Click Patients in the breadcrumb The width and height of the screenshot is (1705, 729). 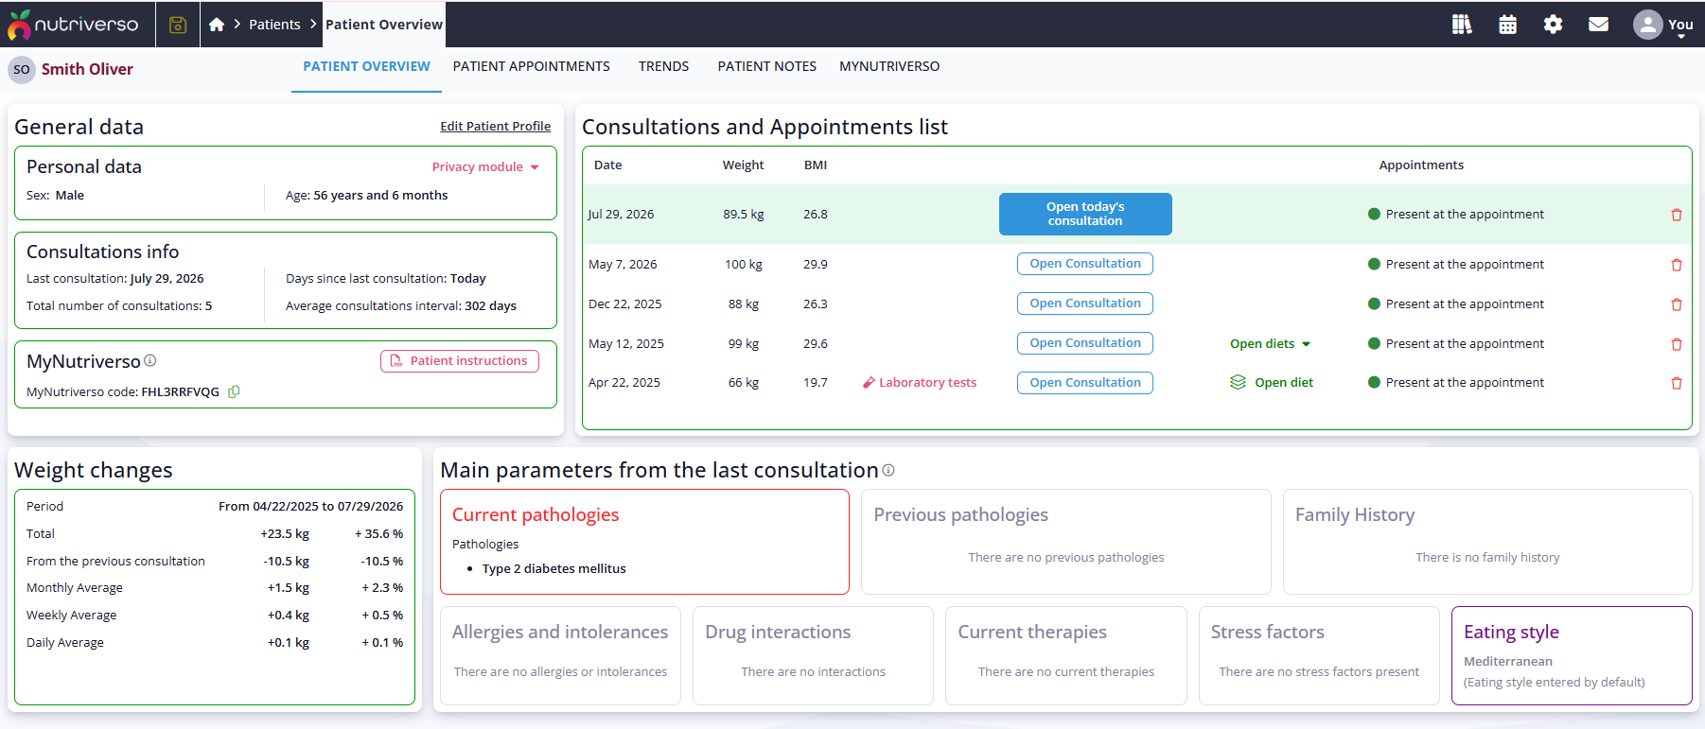point(274,25)
